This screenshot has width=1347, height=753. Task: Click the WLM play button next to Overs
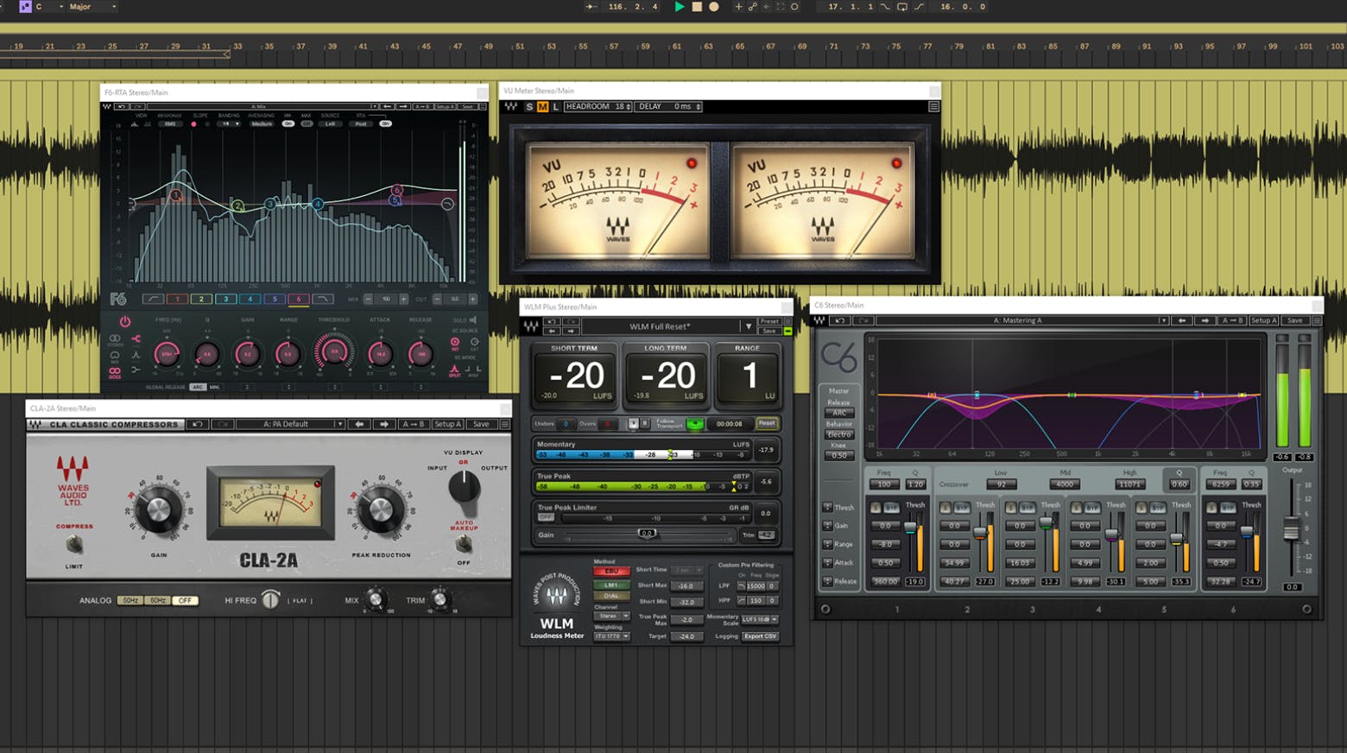pyautogui.click(x=633, y=423)
